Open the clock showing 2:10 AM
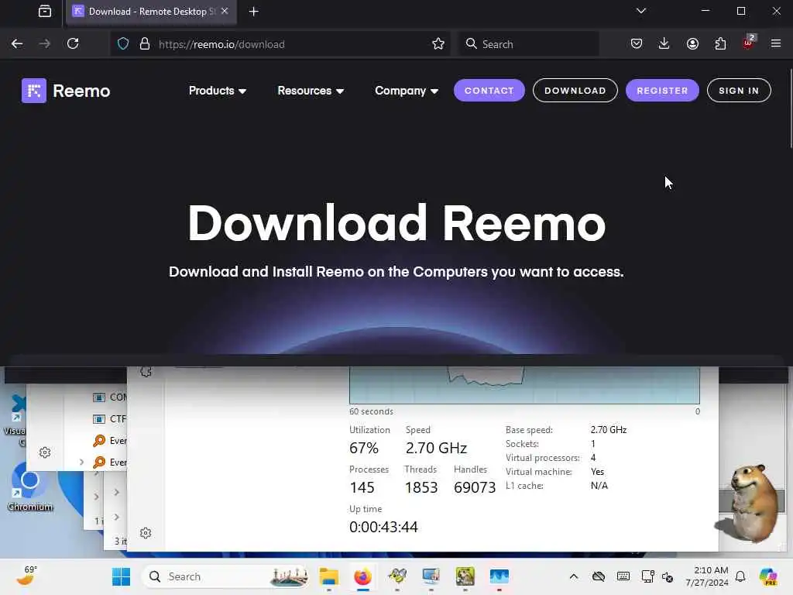This screenshot has width=793, height=595. coord(707,576)
